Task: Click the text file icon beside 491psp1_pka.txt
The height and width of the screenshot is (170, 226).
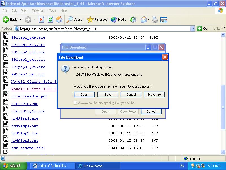Action: [x=6, y=43]
